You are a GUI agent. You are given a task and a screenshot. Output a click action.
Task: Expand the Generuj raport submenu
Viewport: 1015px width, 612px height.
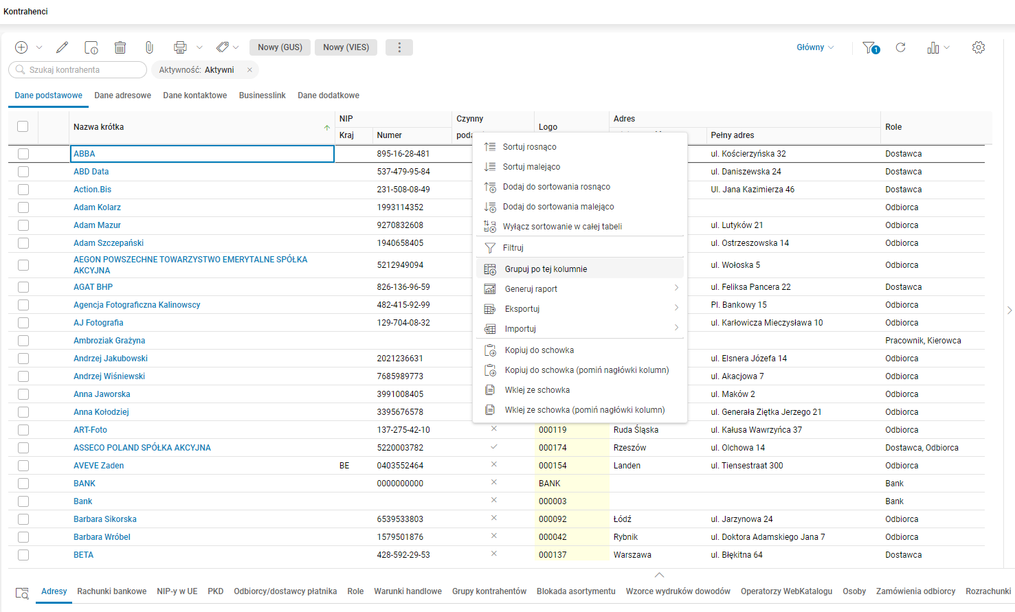pos(580,289)
